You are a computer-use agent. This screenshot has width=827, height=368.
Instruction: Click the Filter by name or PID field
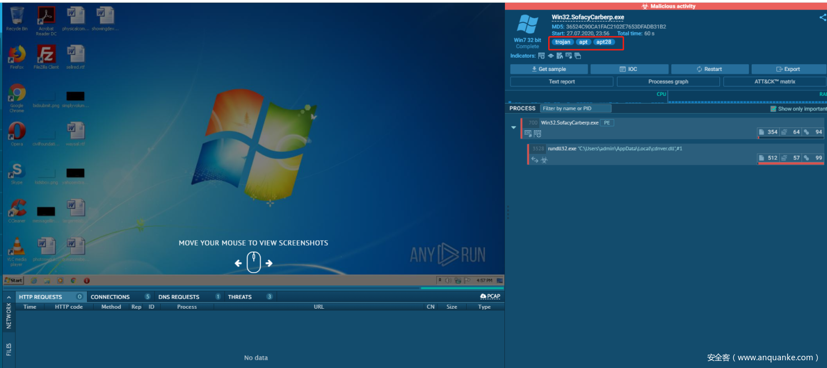[x=575, y=109]
